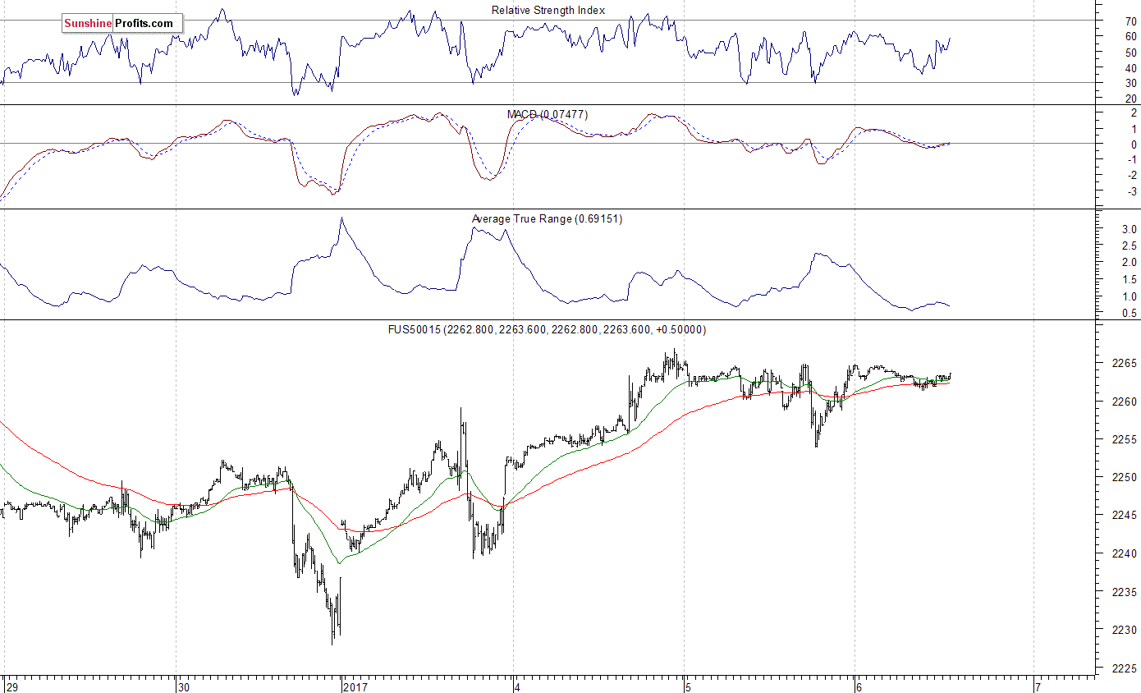This screenshot has width=1141, height=693.
Task: Click the -3 level on MACD axis
Action: [1133, 191]
